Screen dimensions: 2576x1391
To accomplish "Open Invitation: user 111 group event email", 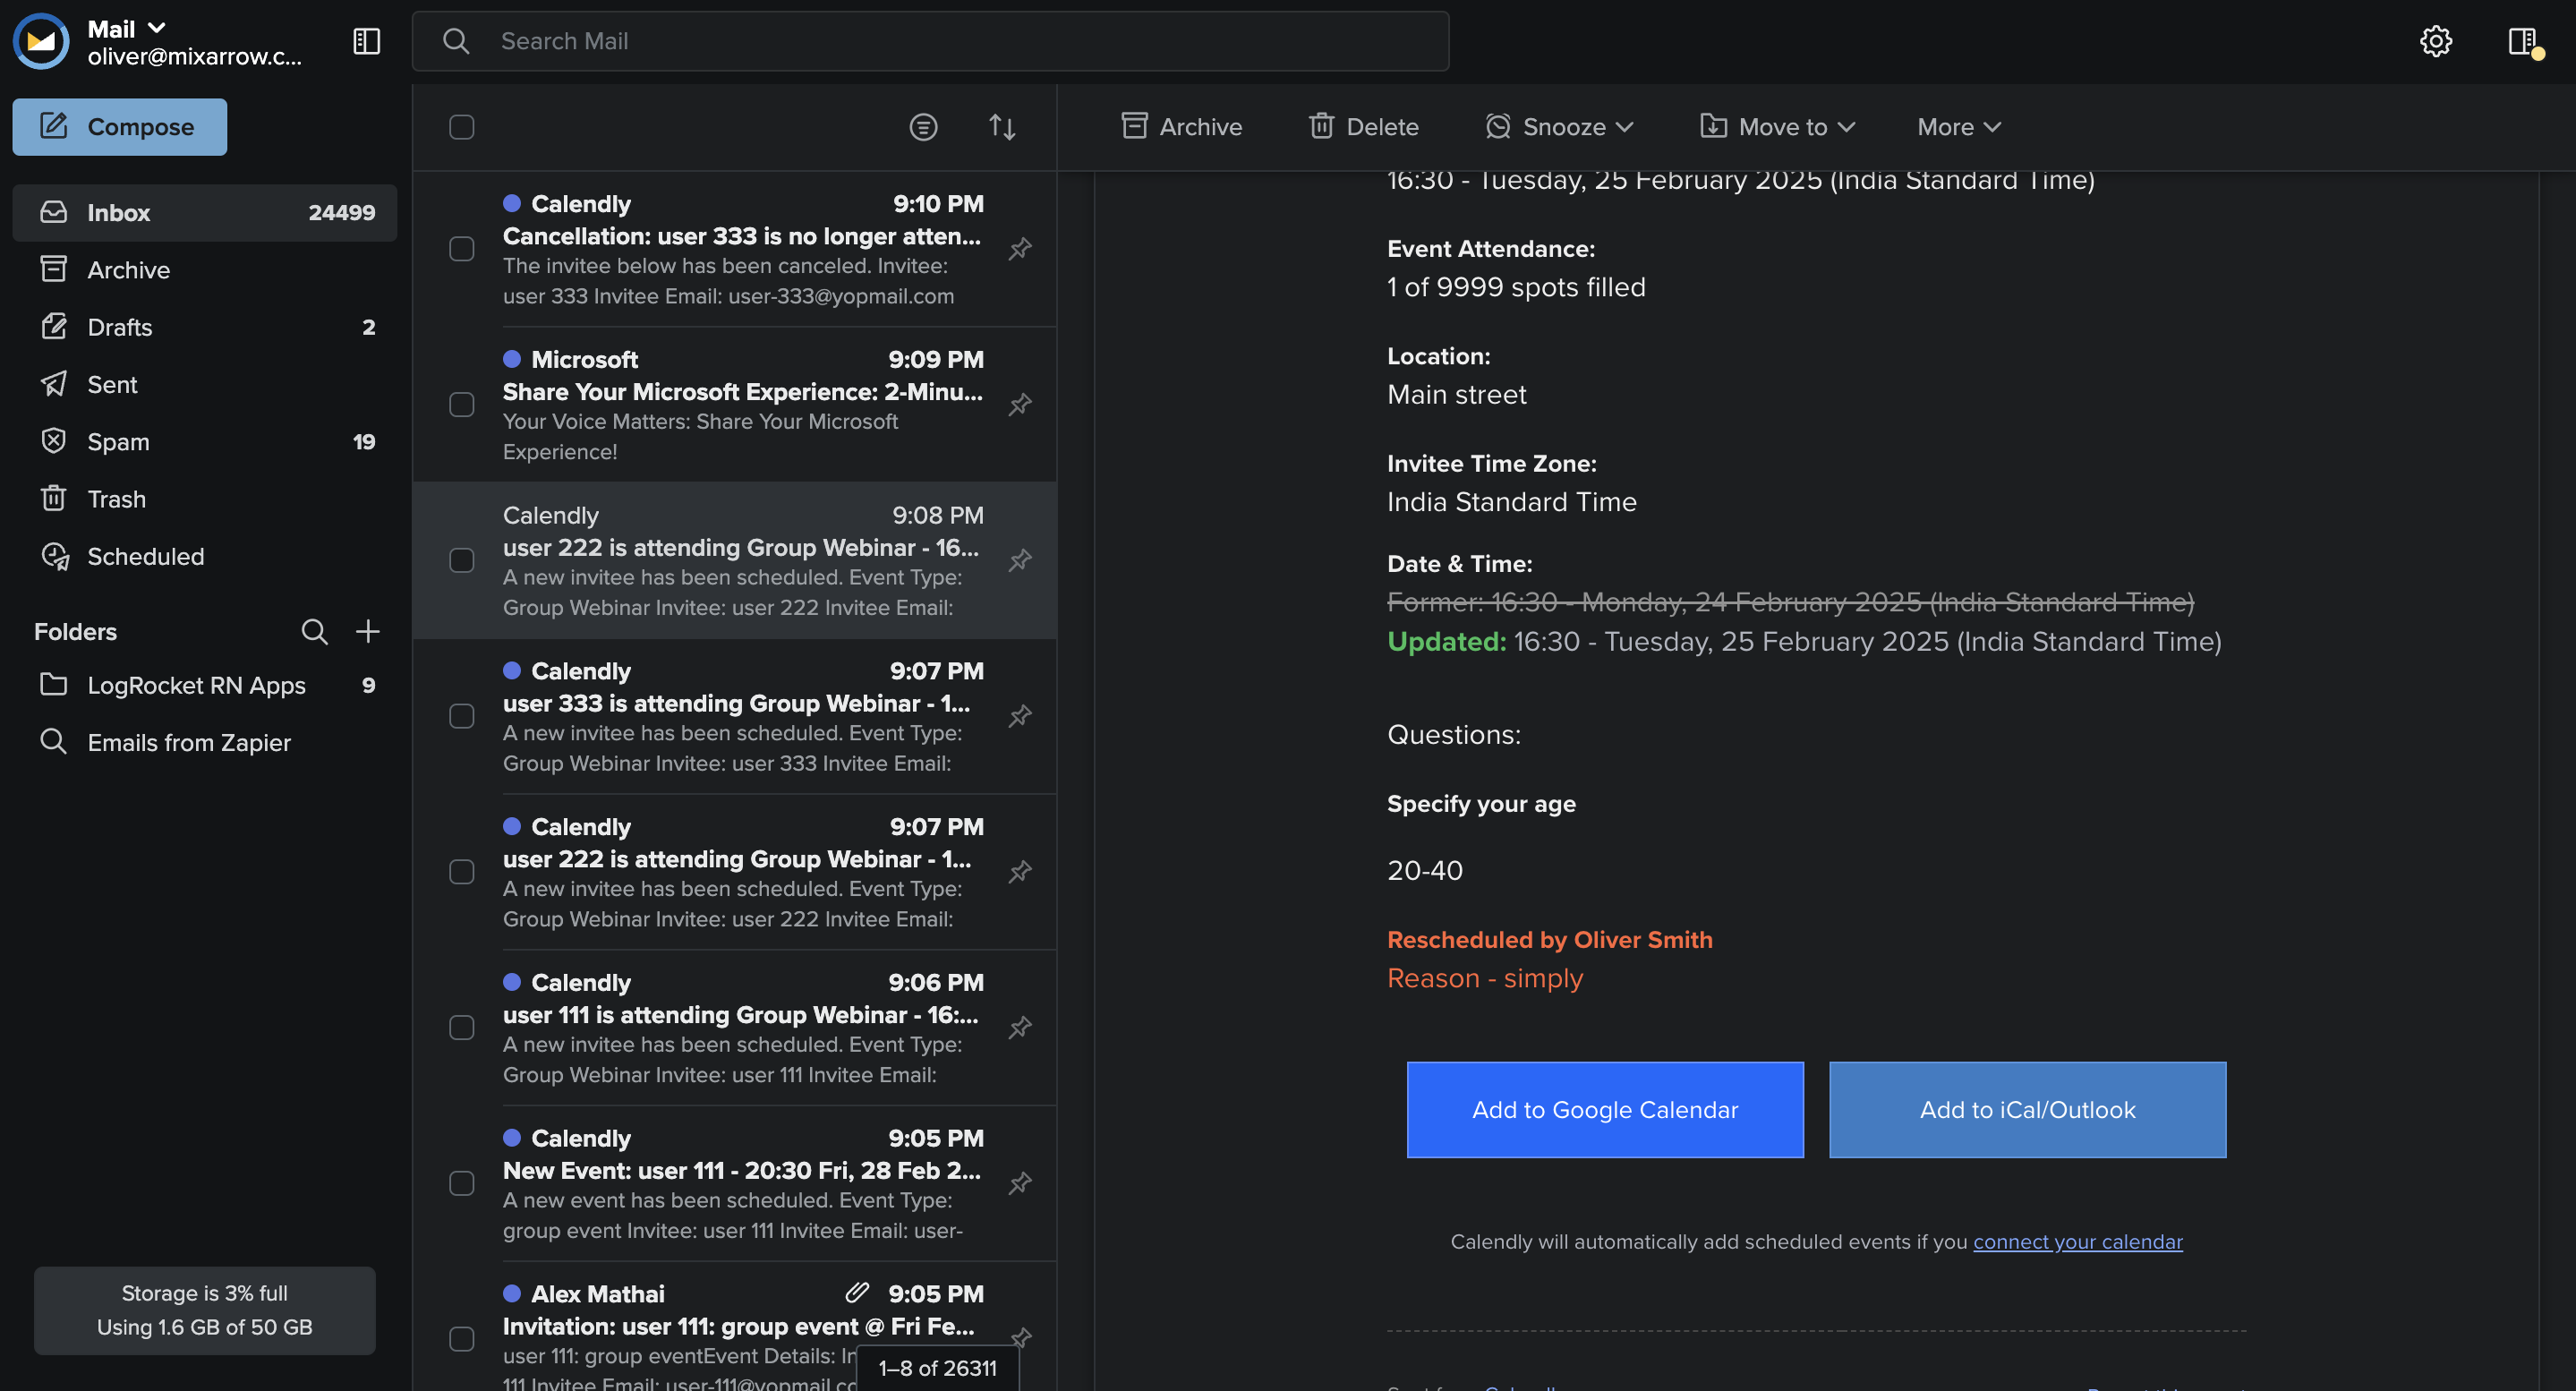I will click(735, 1327).
